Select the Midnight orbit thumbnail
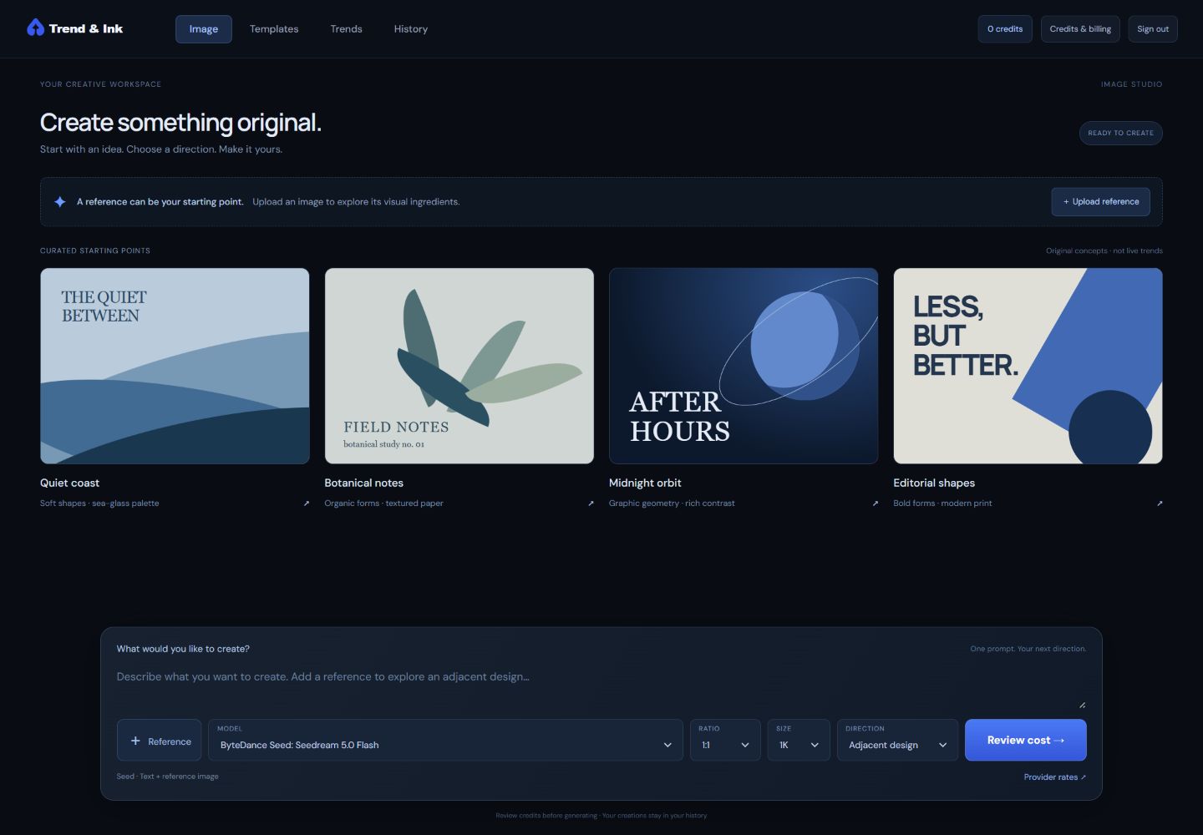 [x=744, y=366]
